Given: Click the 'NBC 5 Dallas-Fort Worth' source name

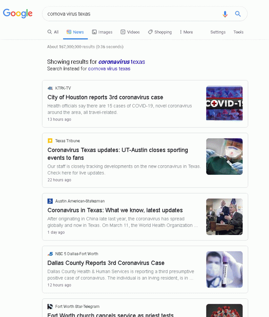Looking at the screenshot, I should [77, 254].
